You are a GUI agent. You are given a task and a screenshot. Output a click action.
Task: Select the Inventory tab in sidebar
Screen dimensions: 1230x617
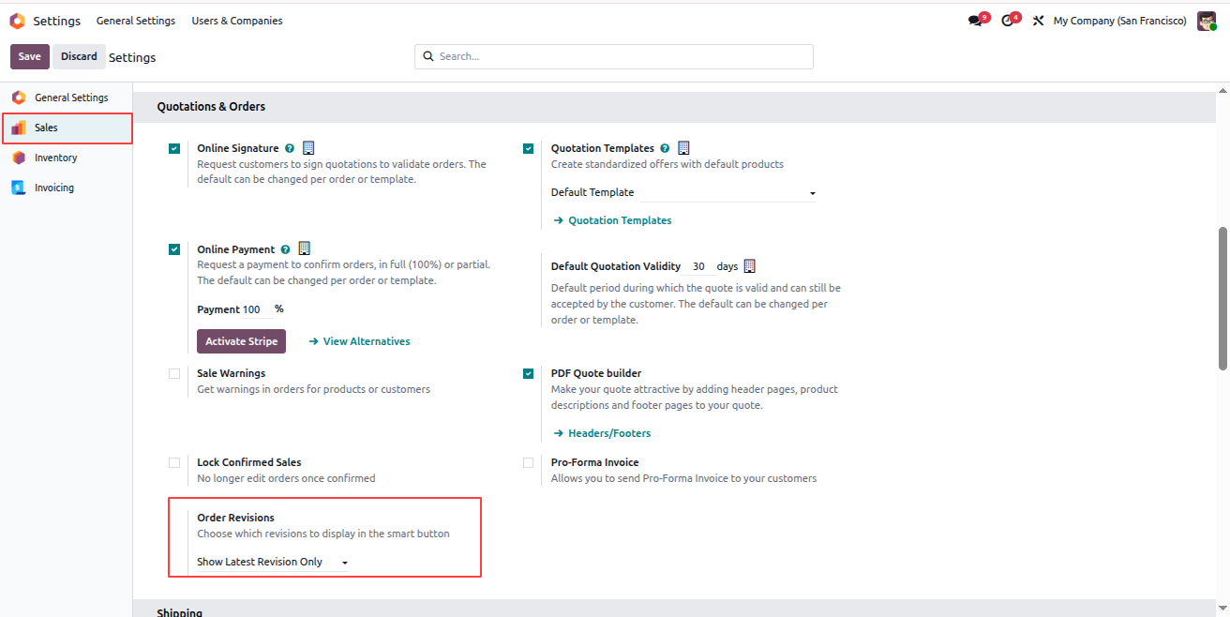66,158
